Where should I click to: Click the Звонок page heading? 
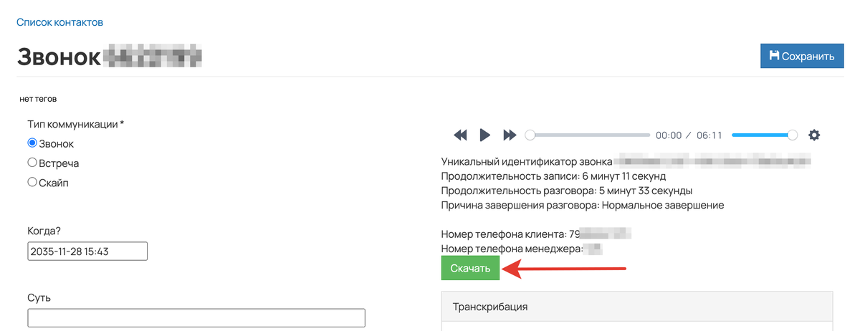pyautogui.click(x=59, y=56)
